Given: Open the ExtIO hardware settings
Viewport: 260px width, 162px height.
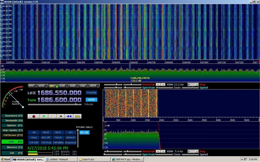Looking at the screenshot, I should pos(91,100).
